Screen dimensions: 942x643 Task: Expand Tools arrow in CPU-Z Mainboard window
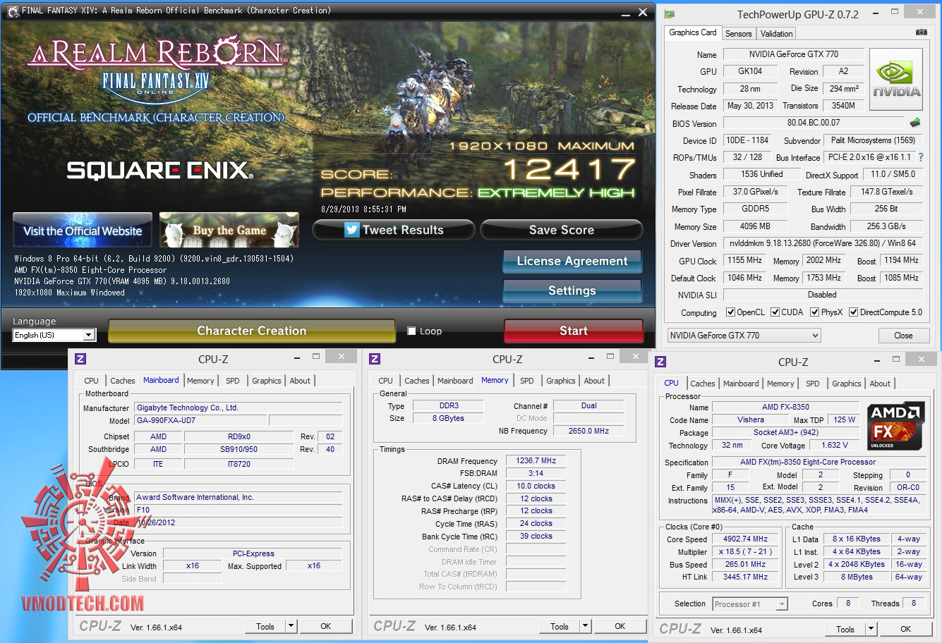pyautogui.click(x=291, y=626)
